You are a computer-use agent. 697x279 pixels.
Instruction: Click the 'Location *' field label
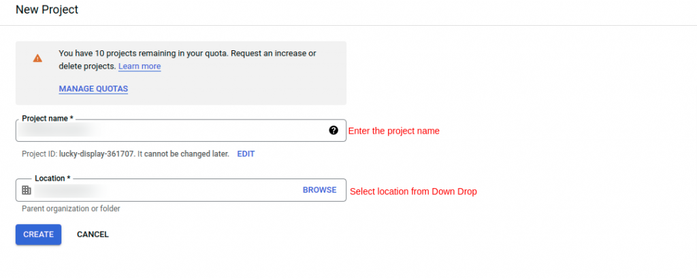(52, 179)
